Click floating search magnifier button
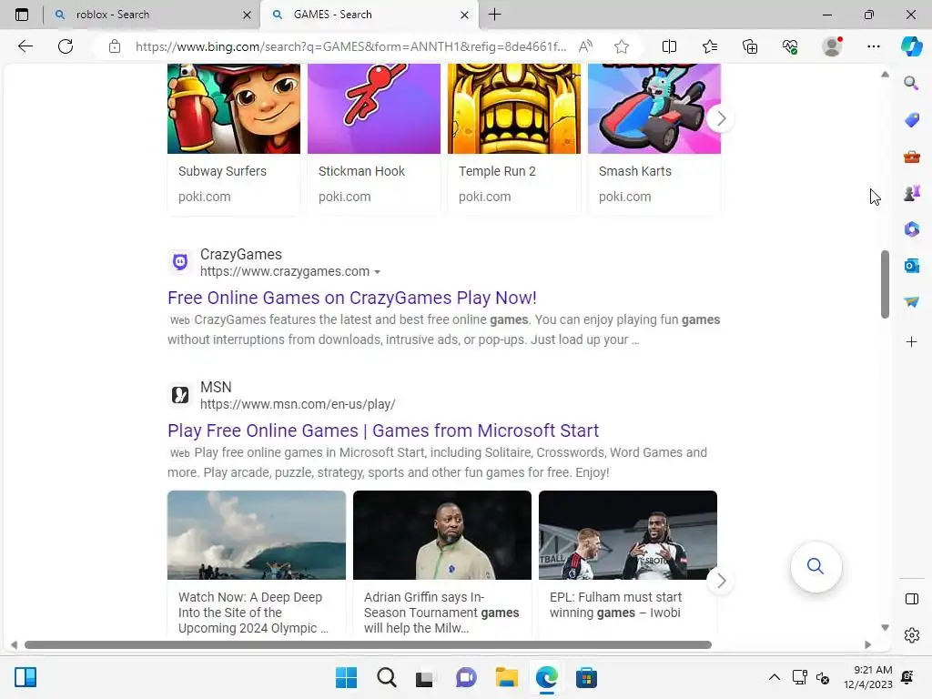Viewport: 932px width, 699px height. (x=815, y=566)
